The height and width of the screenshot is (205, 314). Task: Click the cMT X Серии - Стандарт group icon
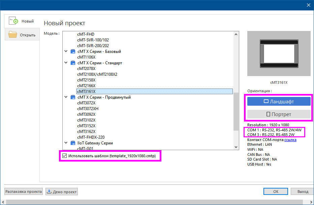tap(73, 63)
